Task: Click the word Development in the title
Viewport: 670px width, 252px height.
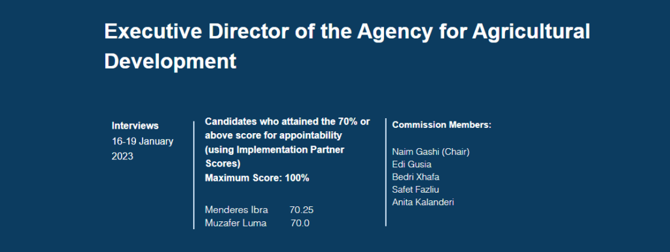Action: pyautogui.click(x=170, y=61)
